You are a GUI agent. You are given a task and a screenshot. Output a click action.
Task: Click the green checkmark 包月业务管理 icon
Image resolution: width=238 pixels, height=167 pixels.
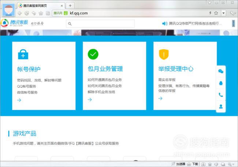click(x=93, y=54)
